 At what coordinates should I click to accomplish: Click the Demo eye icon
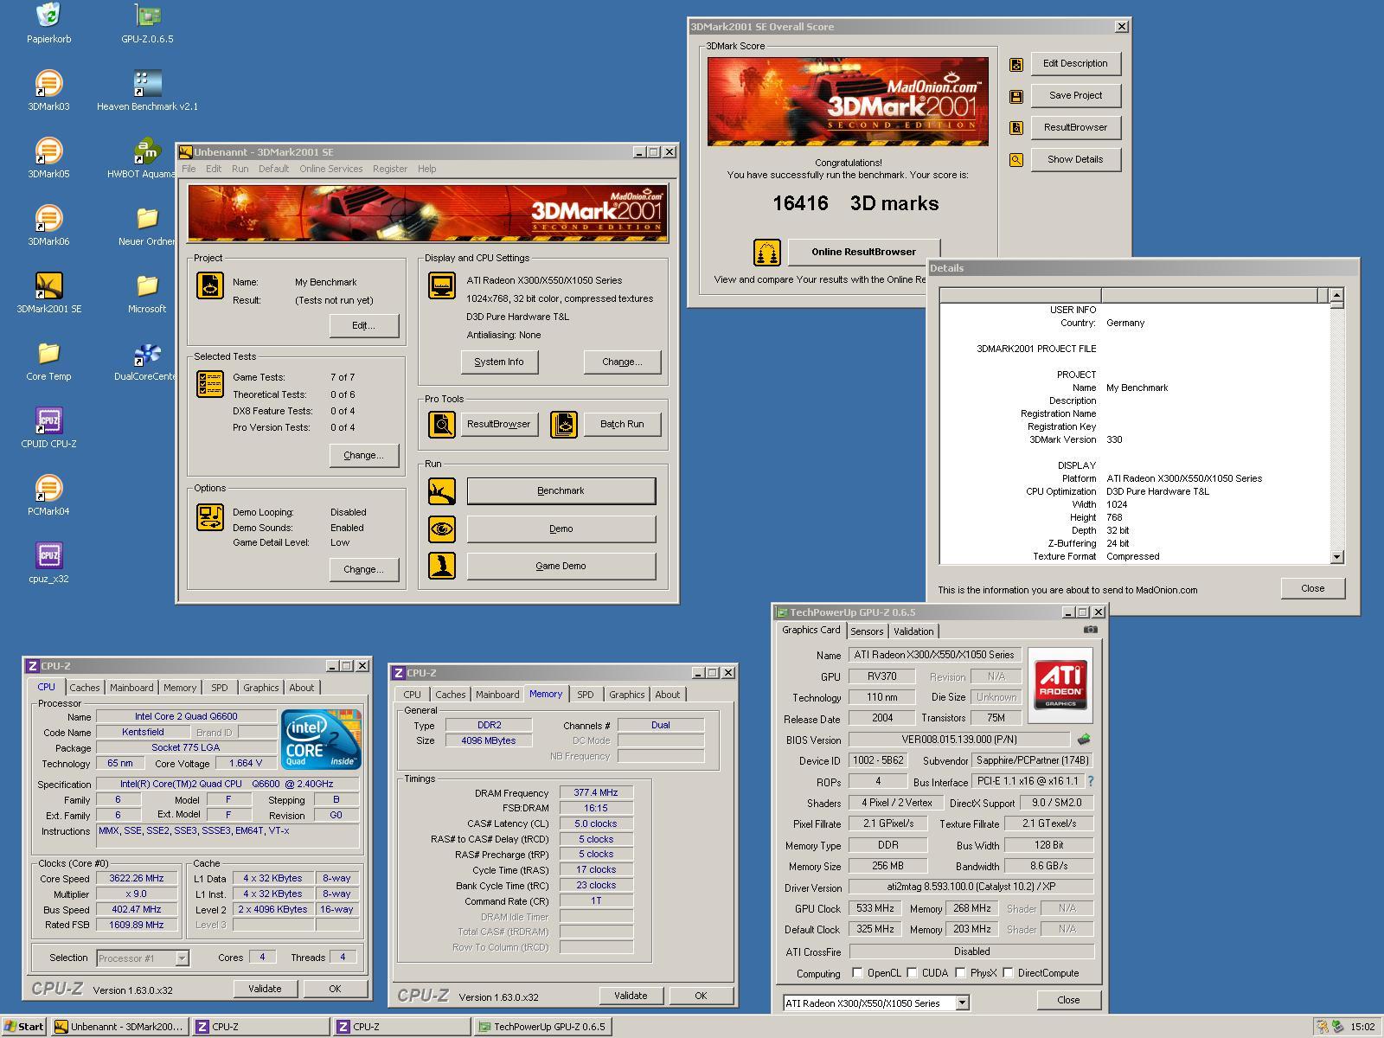[x=442, y=529]
